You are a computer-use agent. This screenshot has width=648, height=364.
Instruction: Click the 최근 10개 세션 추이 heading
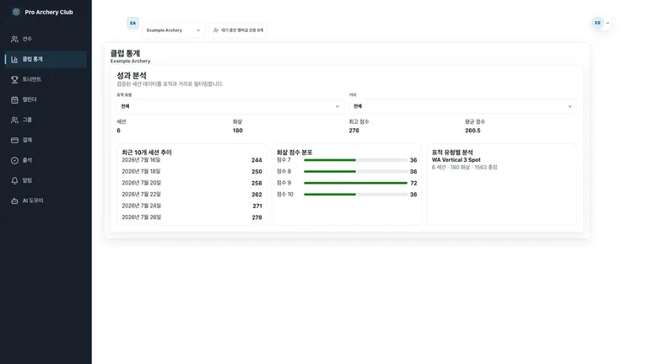pos(147,153)
